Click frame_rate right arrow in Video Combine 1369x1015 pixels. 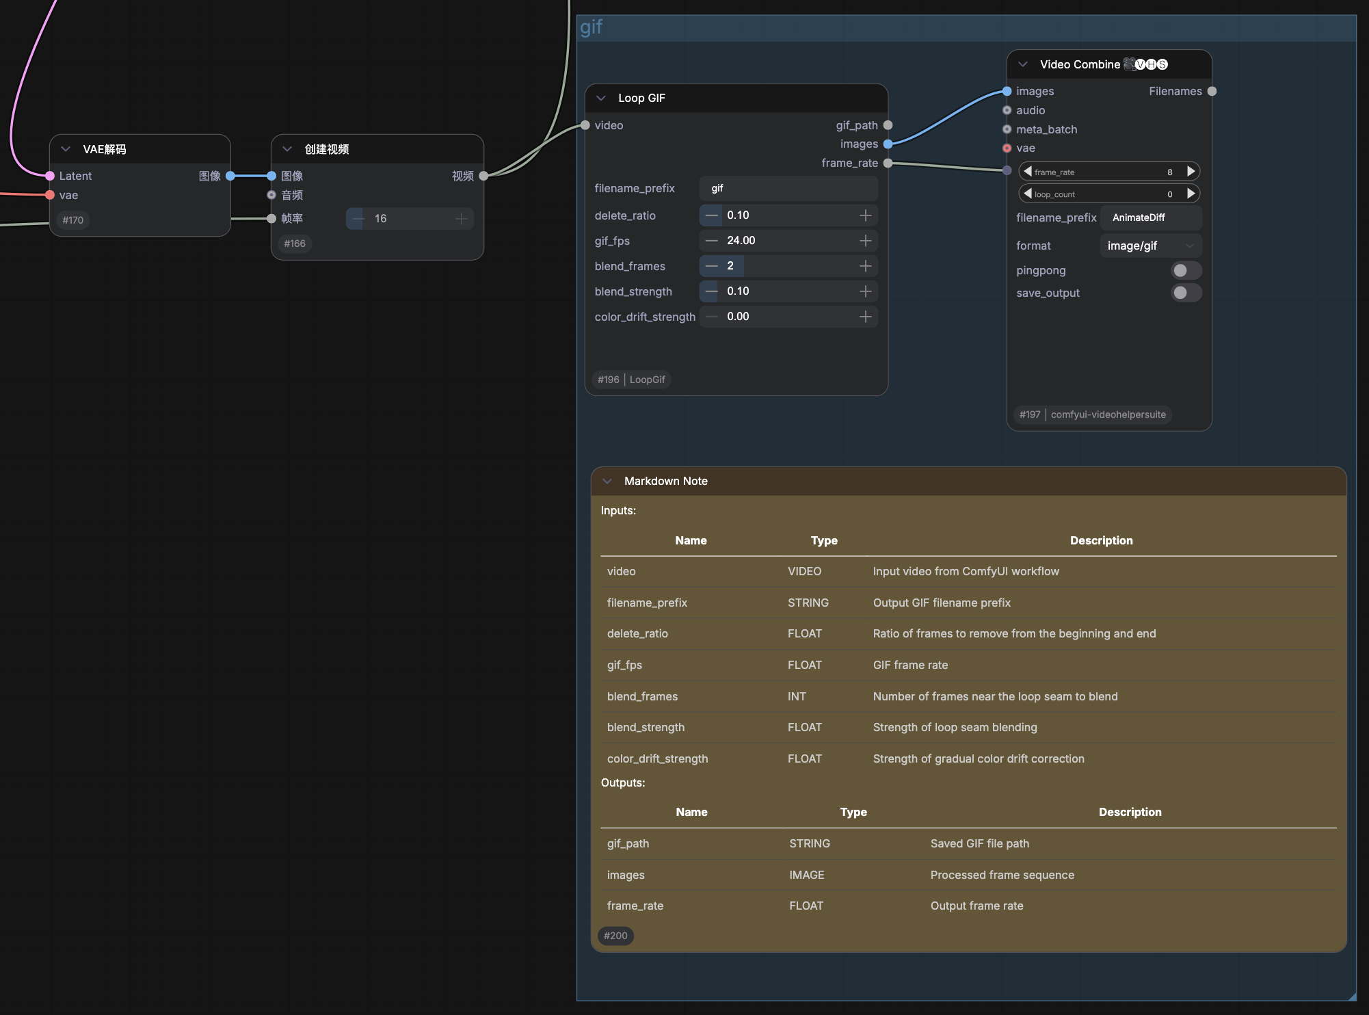click(1191, 172)
